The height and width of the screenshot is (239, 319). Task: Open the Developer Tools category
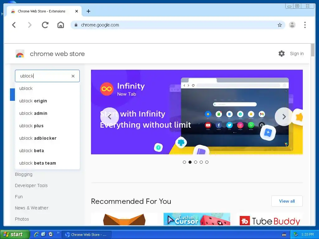click(x=31, y=185)
